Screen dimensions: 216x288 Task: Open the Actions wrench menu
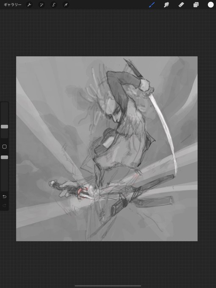pyautogui.click(x=29, y=5)
